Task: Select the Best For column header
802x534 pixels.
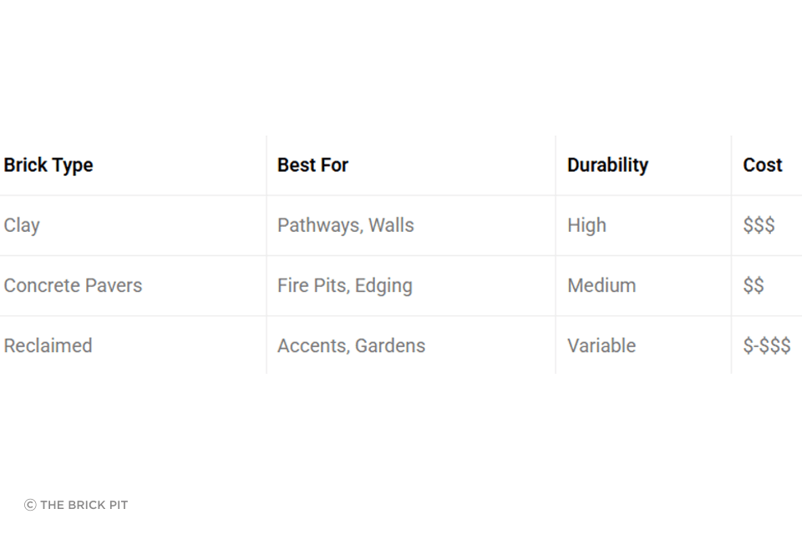Action: 312,165
